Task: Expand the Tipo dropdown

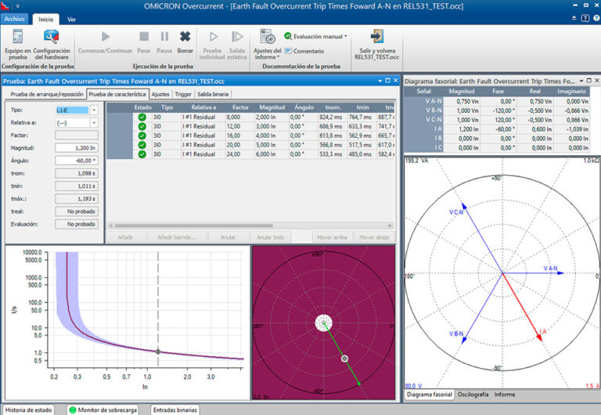Action: click(94, 110)
